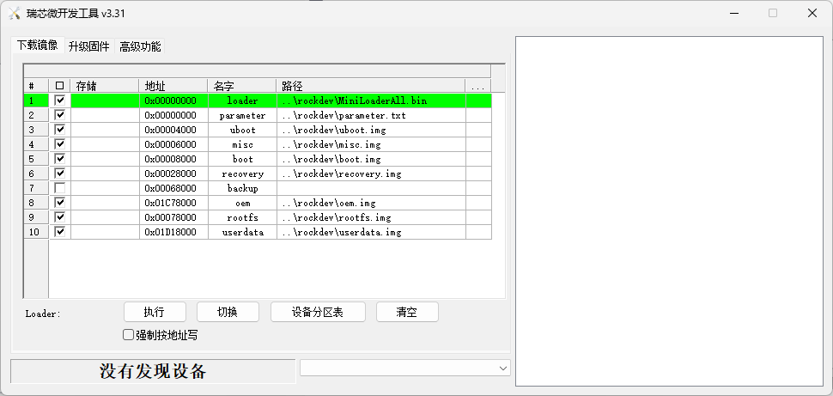This screenshot has height=396, width=833.
Task: Uncheck the rootfs row checkbox
Action: click(x=60, y=216)
